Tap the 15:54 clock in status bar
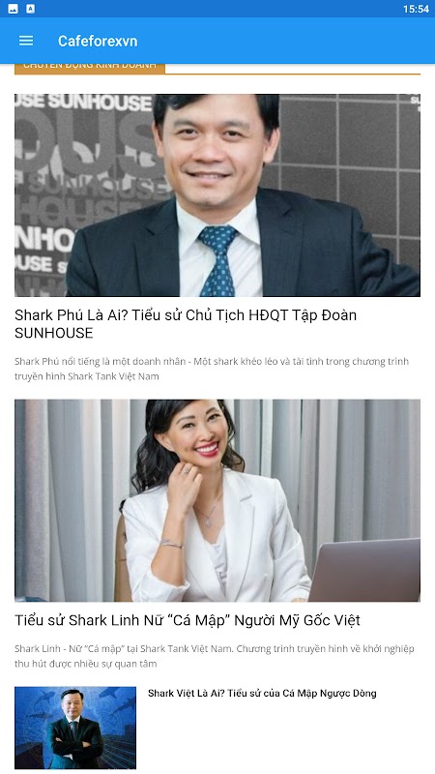This screenshot has height=774, width=435. tap(416, 9)
